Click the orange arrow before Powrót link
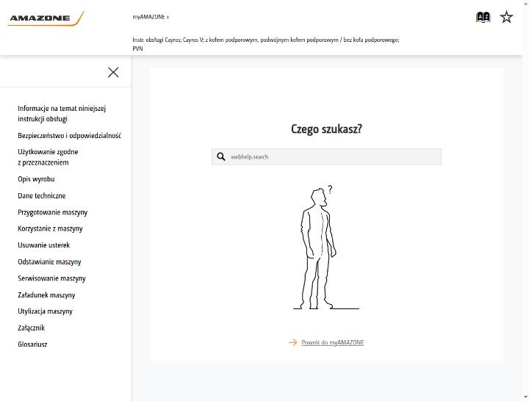The height and width of the screenshot is (401, 529). 293,342
